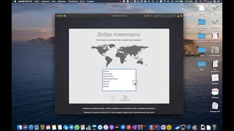Launch Safari from the Dock
Image resolution: width=234 pixels, height=131 pixels.
[31, 127]
